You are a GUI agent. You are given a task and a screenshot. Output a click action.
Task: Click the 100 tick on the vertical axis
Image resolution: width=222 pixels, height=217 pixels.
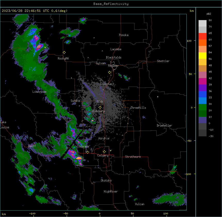point(189,41)
